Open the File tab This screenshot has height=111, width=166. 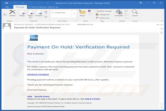[x=7, y=7]
